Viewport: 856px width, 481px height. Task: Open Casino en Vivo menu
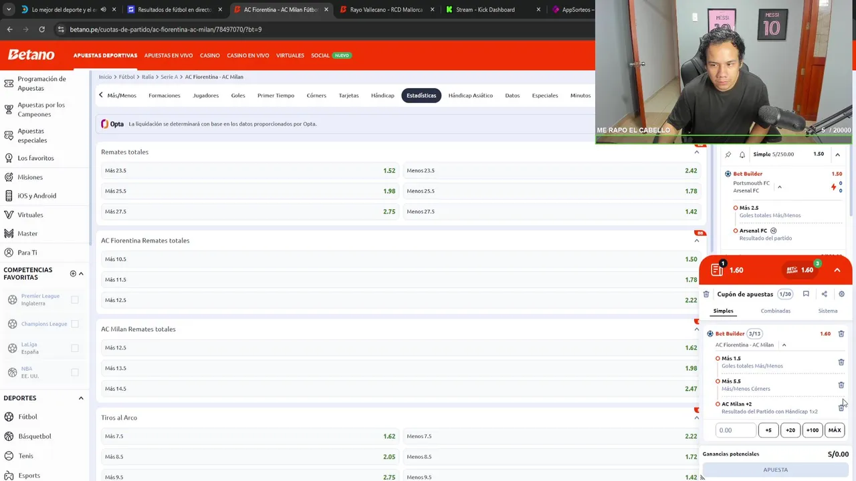[247, 55]
